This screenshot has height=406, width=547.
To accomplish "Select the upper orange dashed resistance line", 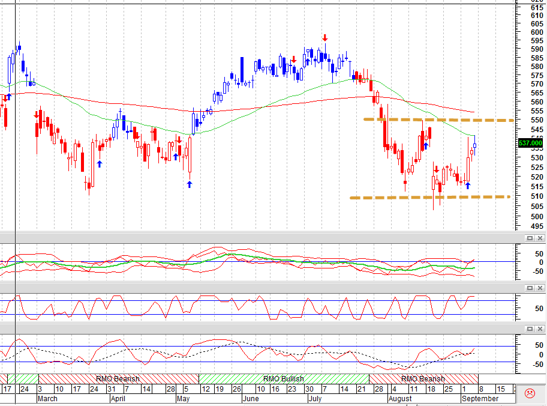I will click(438, 120).
